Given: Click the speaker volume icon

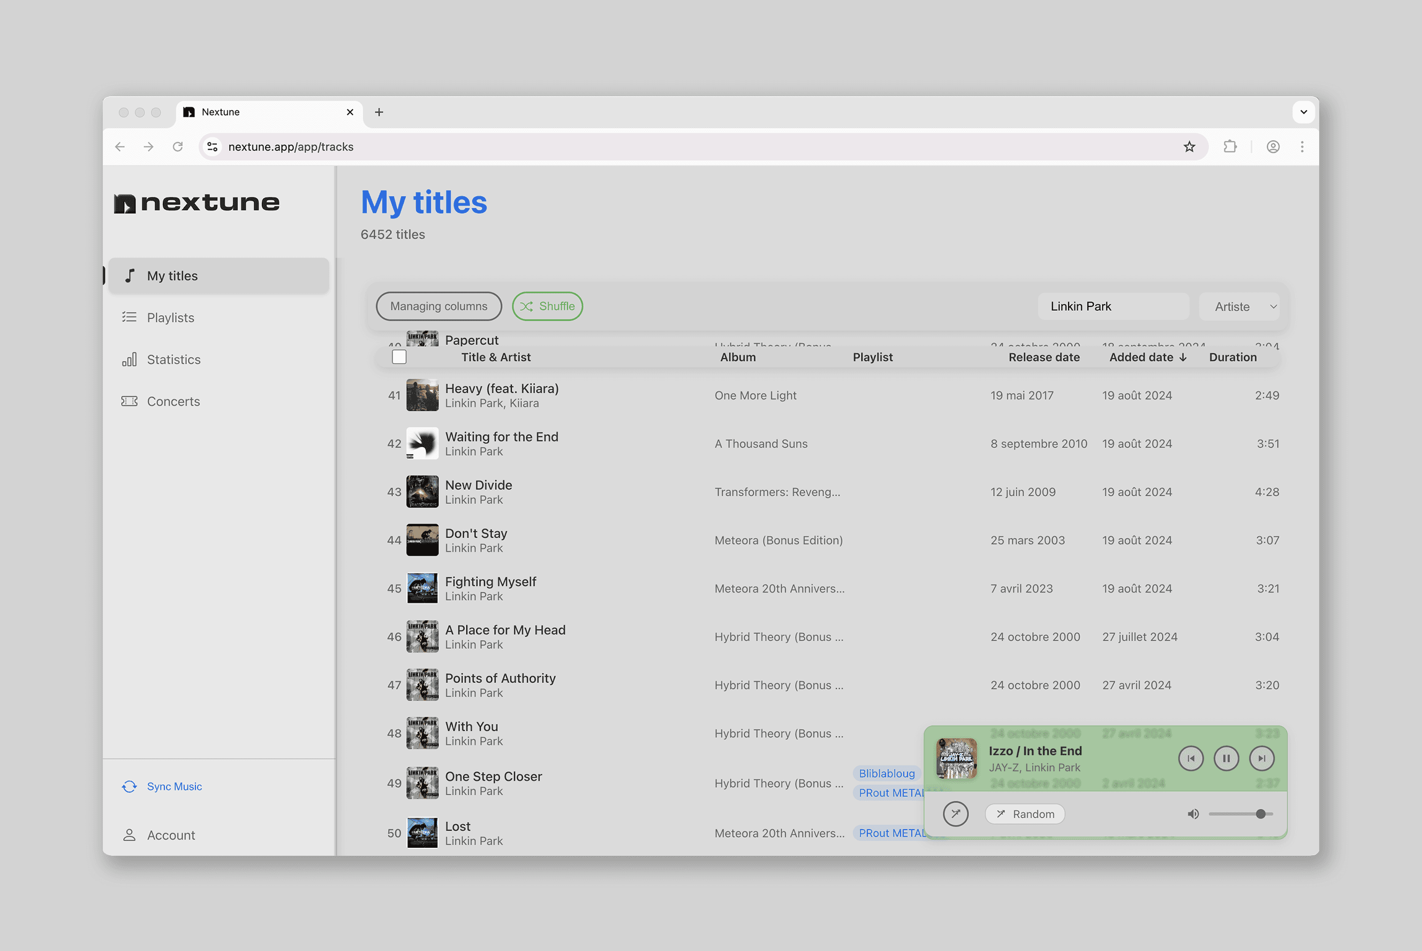Looking at the screenshot, I should click(1193, 814).
